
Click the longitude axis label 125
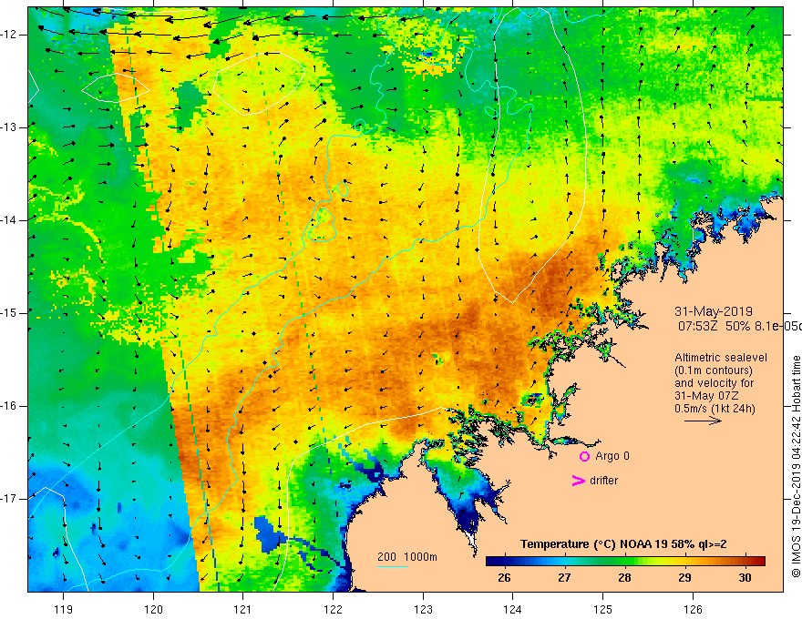pyautogui.click(x=603, y=609)
